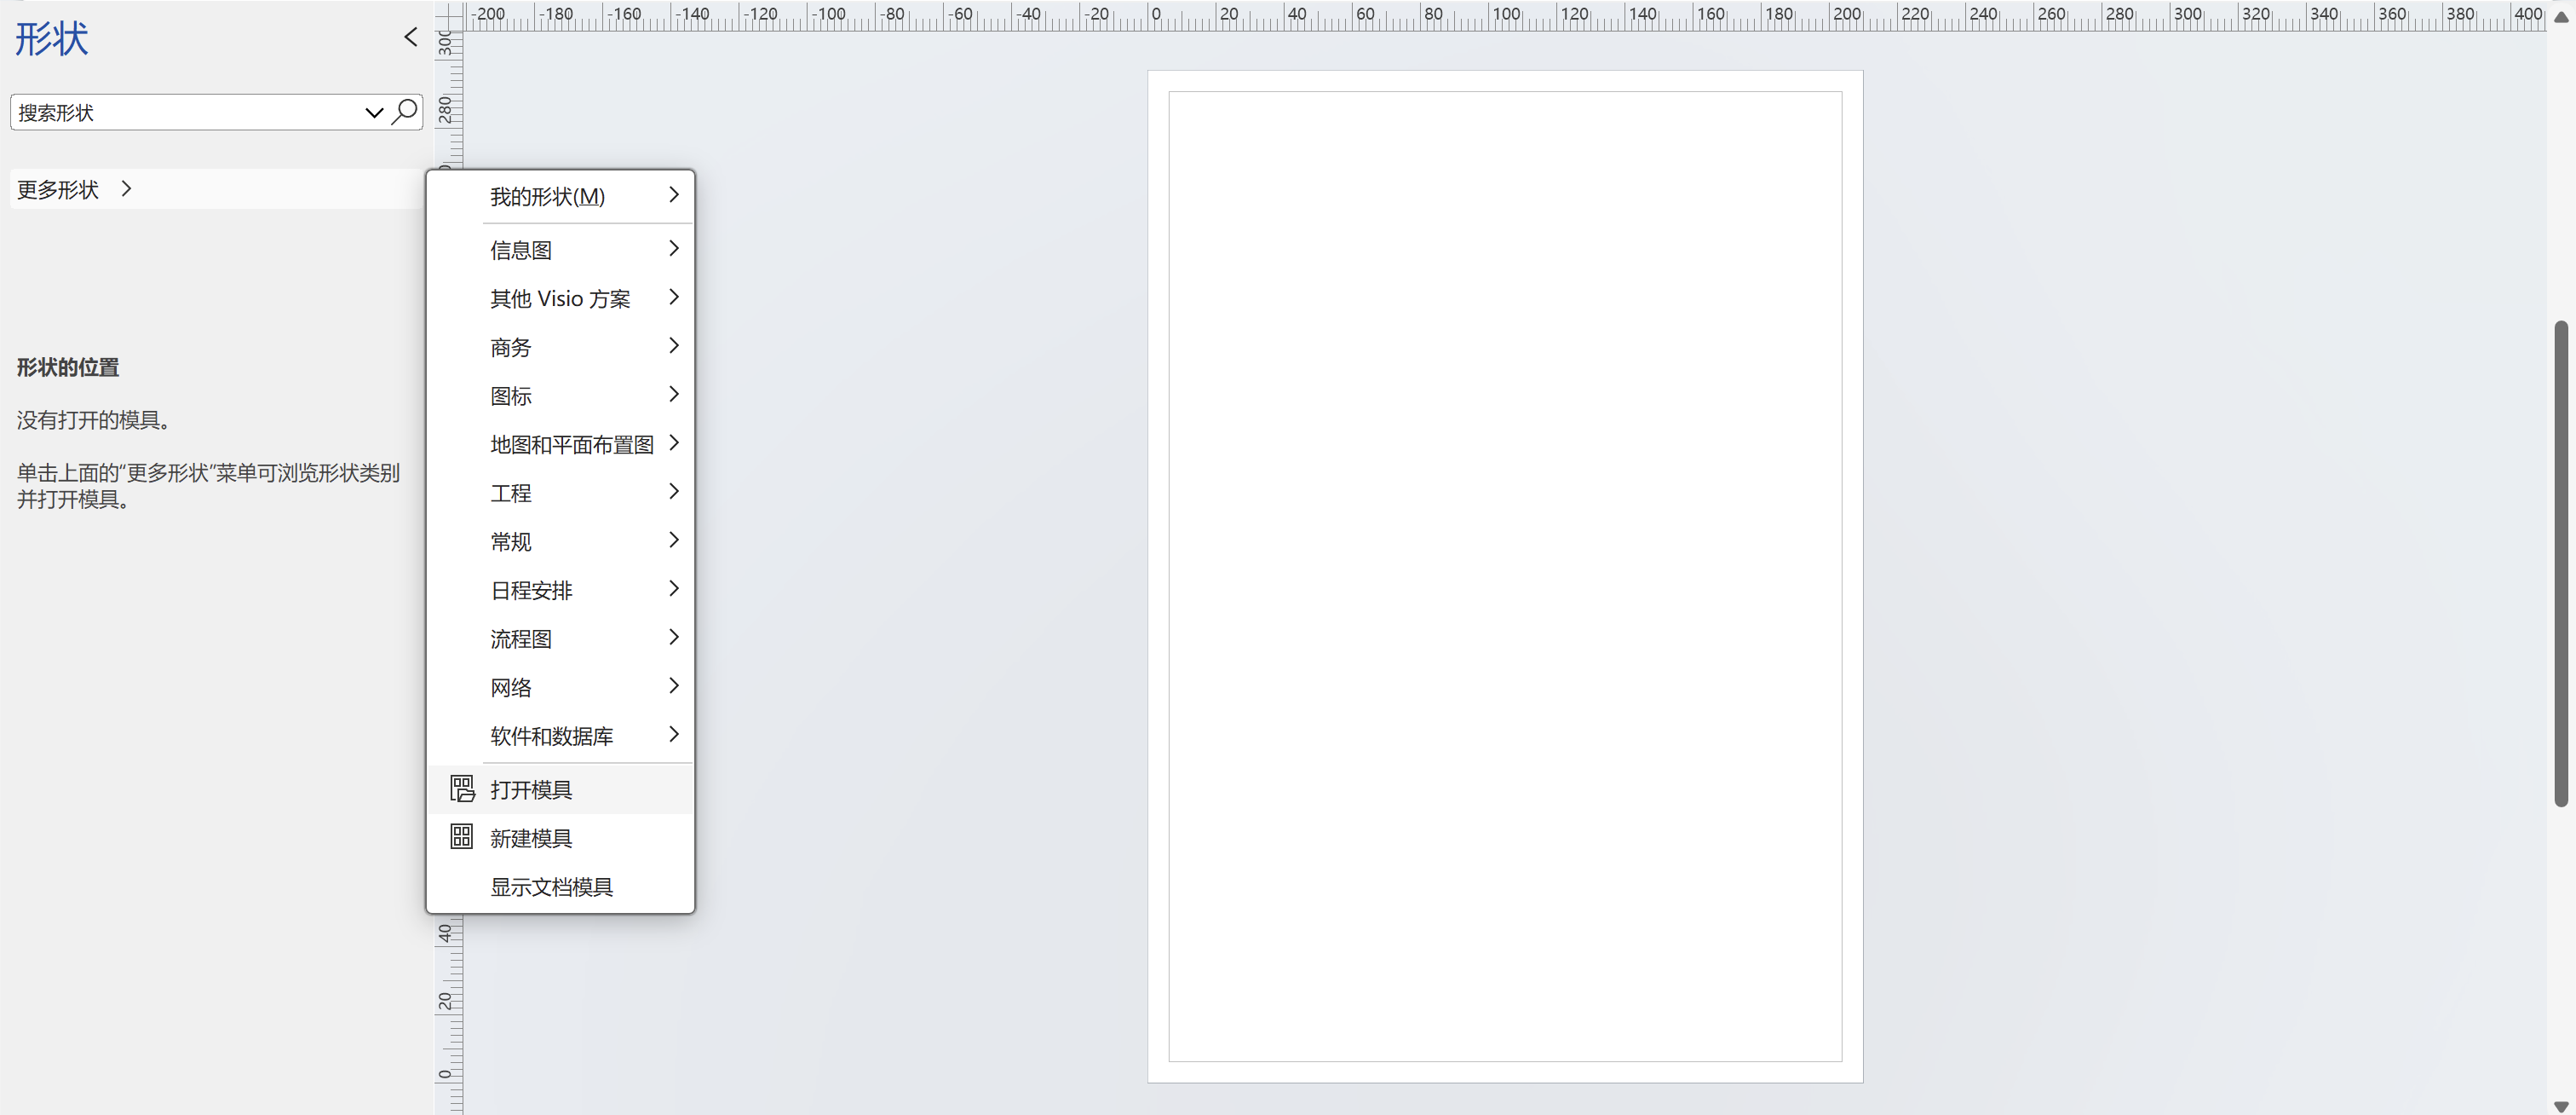Open the 商务 category submenu
The width and height of the screenshot is (2576, 1115).
click(x=560, y=346)
